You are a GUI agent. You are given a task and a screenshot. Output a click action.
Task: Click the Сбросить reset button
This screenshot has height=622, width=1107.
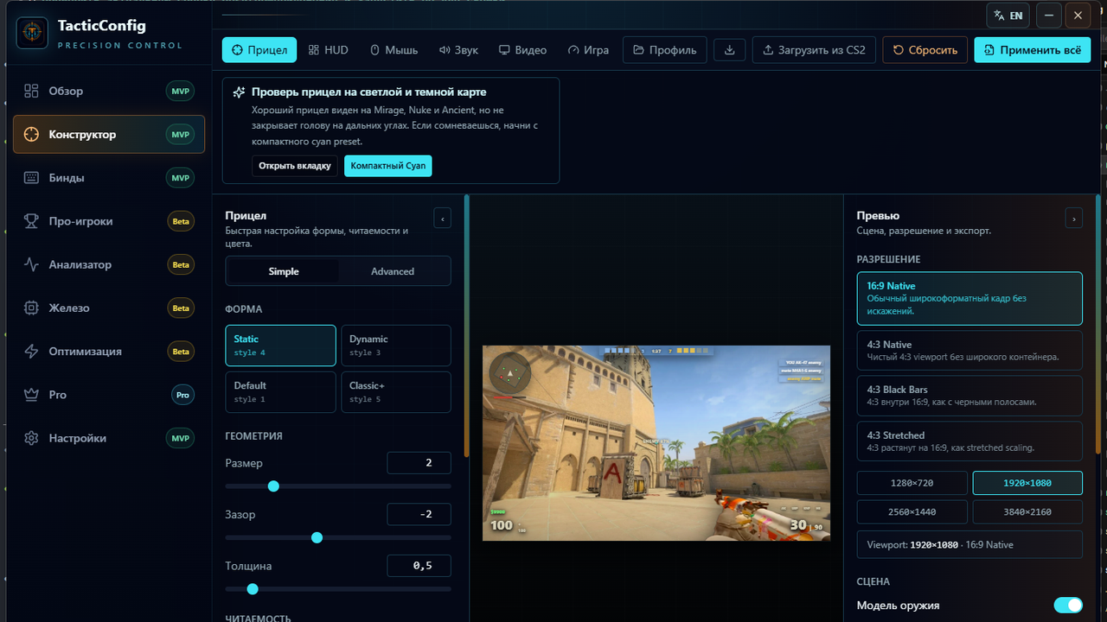[x=925, y=50]
